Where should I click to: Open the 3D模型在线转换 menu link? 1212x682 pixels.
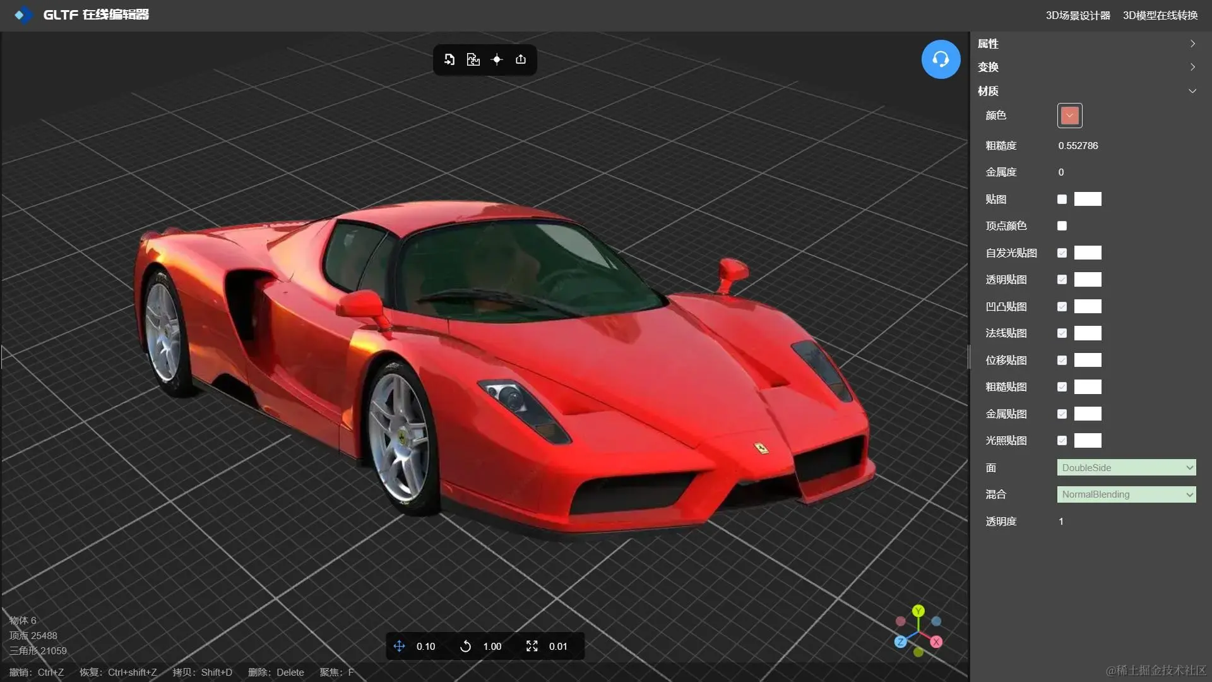point(1160,15)
